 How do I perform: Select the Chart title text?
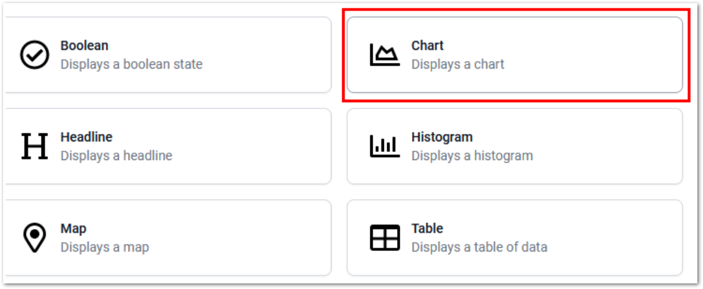click(x=428, y=45)
